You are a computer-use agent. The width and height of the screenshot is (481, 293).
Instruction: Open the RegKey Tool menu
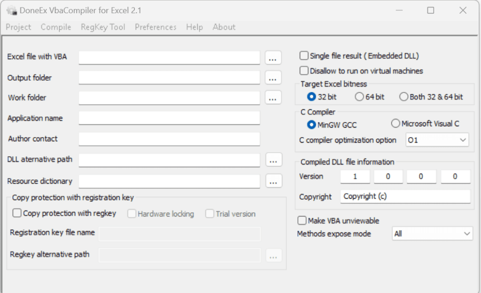click(103, 27)
